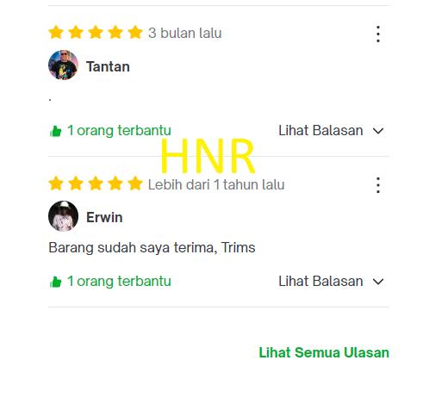This screenshot has width=423, height=410.
Task: Click the thumbs-up icon under Tantan's review
Action: (x=55, y=131)
